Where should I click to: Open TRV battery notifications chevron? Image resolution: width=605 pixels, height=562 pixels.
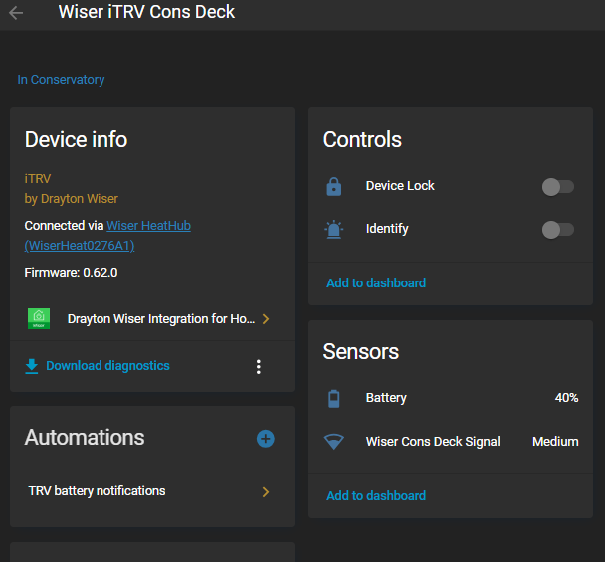265,491
